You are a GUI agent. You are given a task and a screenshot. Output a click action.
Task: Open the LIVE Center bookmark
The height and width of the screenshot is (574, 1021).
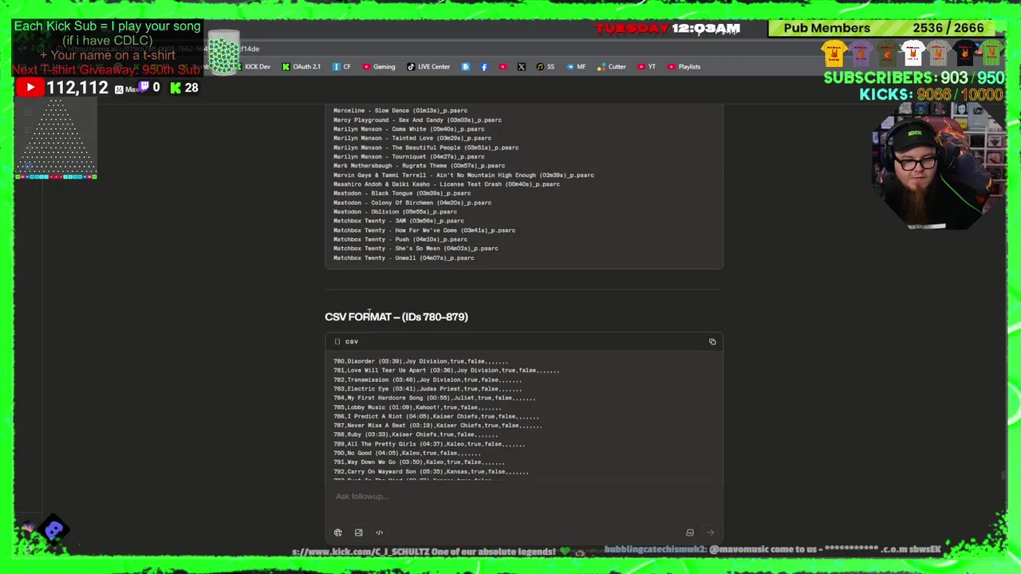point(428,67)
